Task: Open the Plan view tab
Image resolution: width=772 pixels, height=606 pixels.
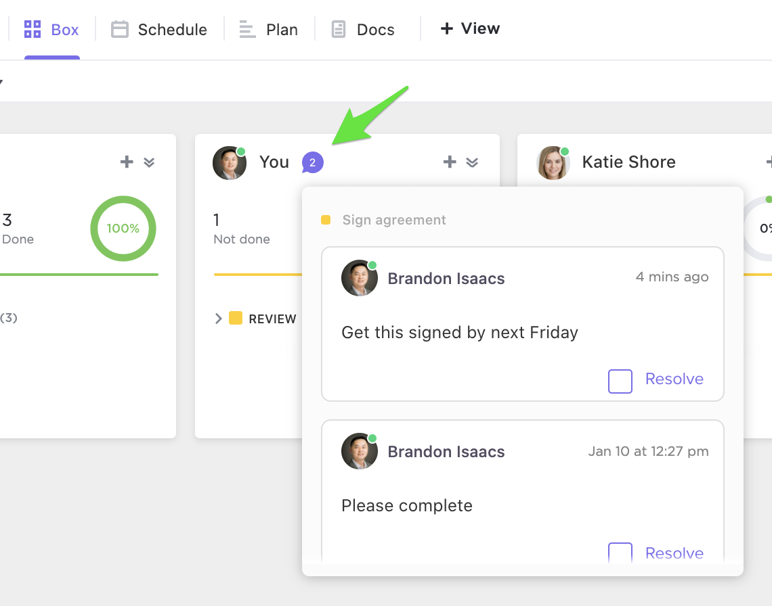Action: point(269,30)
